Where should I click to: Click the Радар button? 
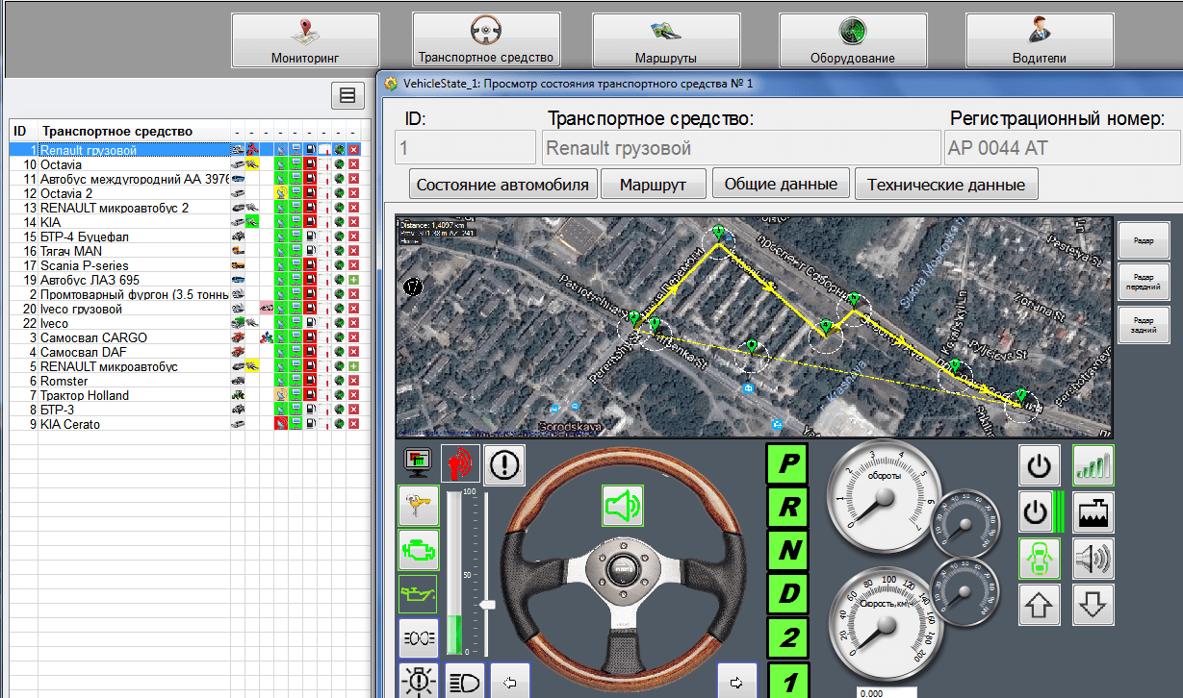tap(1144, 240)
